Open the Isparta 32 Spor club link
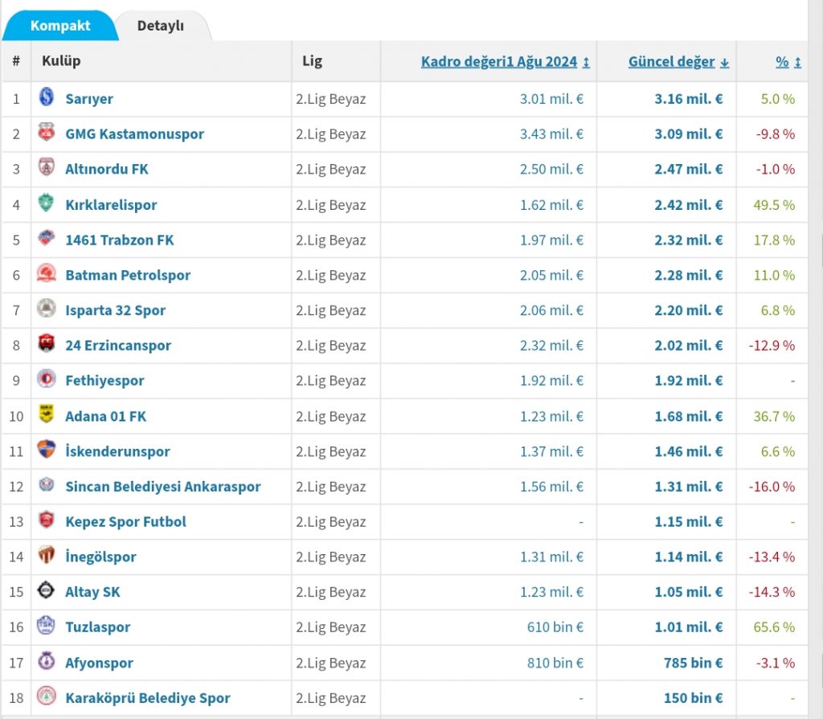Screen dimensions: 823x719 coord(115,310)
